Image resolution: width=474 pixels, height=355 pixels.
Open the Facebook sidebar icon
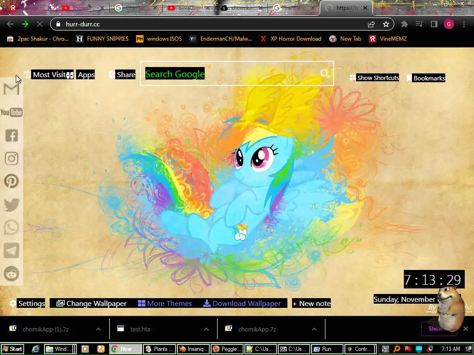(x=12, y=135)
